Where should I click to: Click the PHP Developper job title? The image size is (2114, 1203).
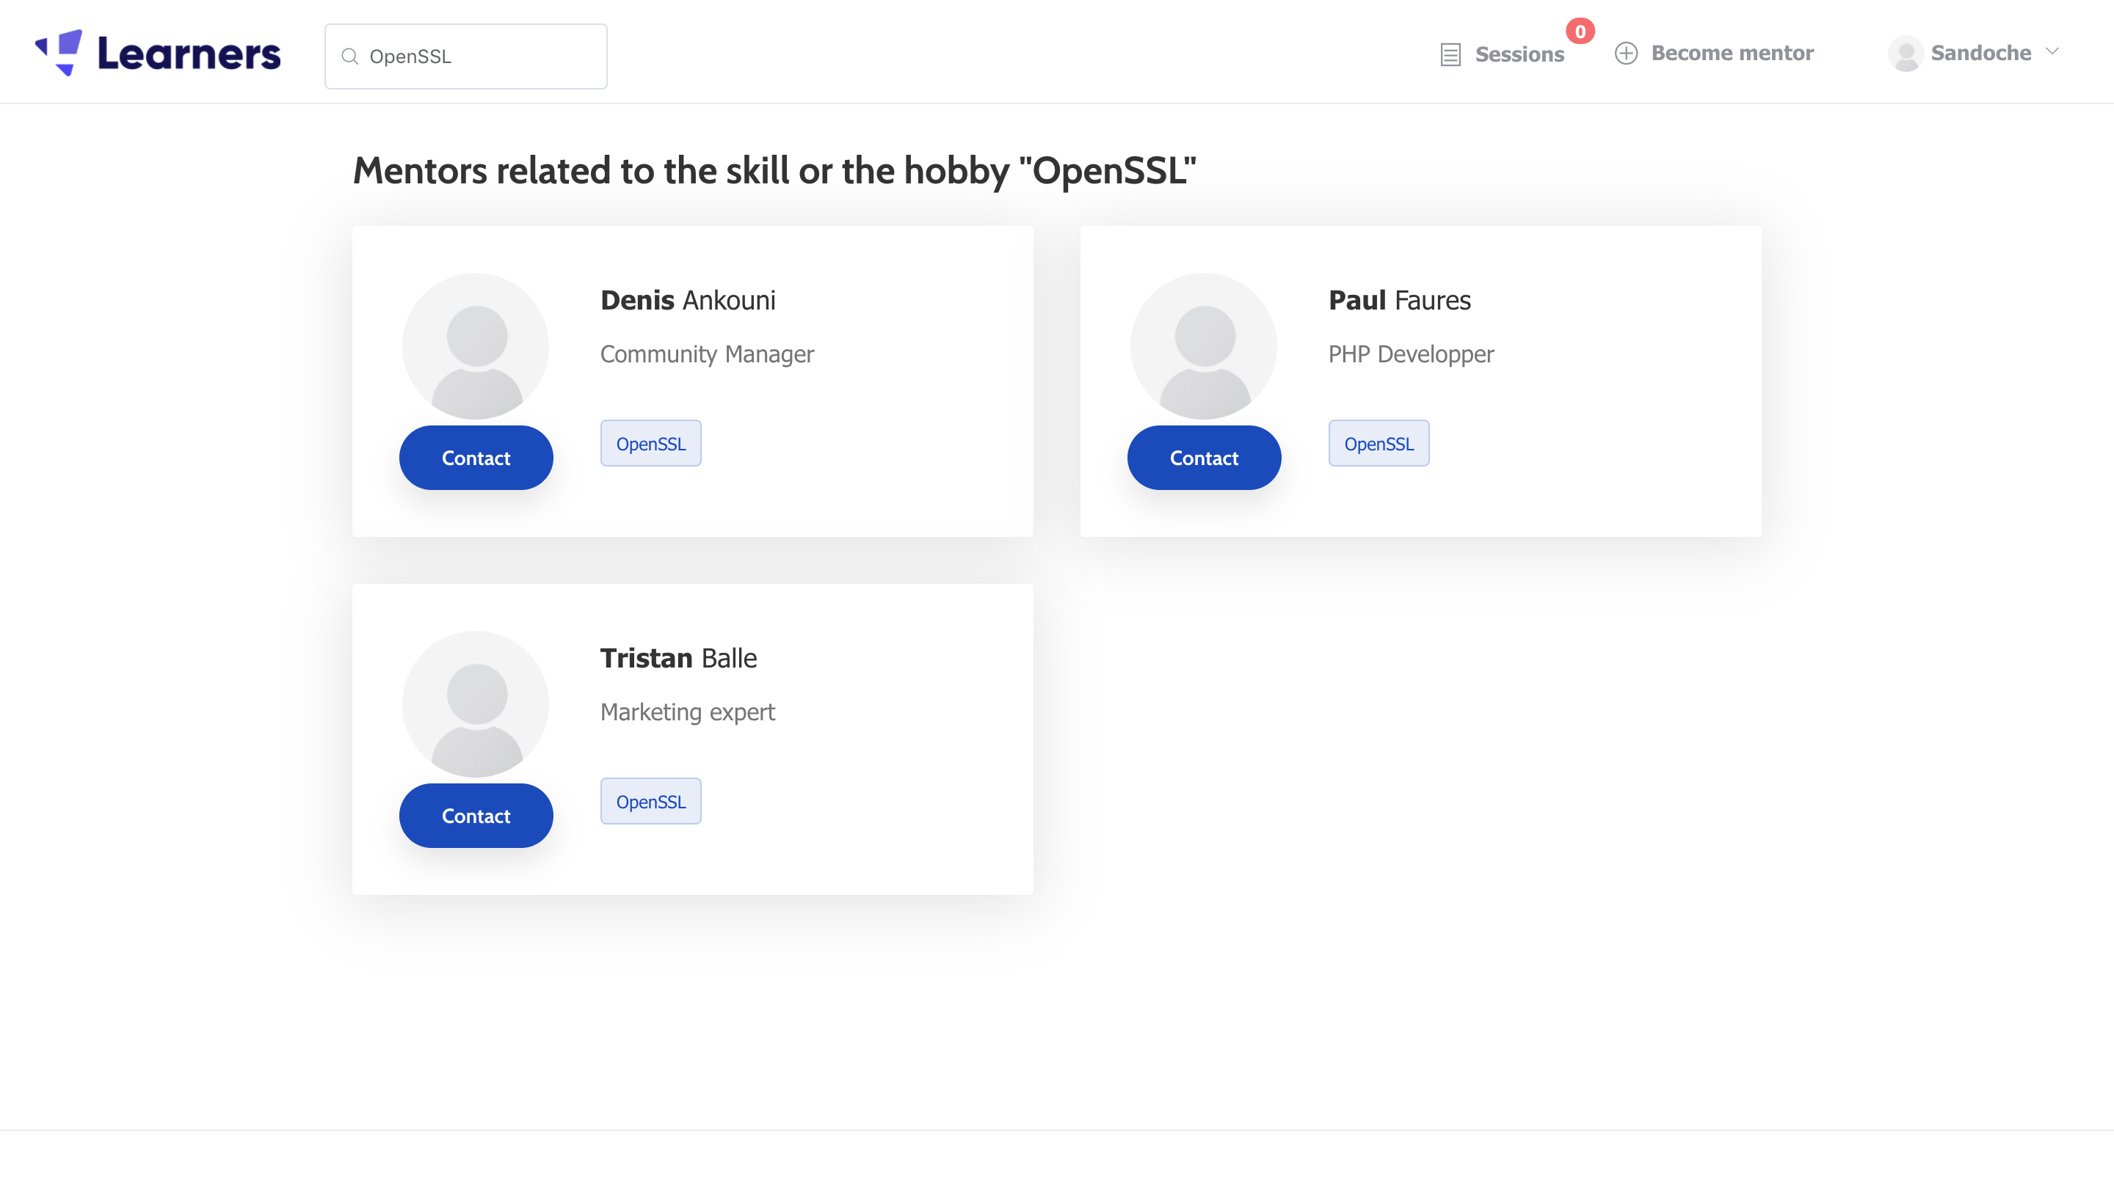(x=1411, y=354)
